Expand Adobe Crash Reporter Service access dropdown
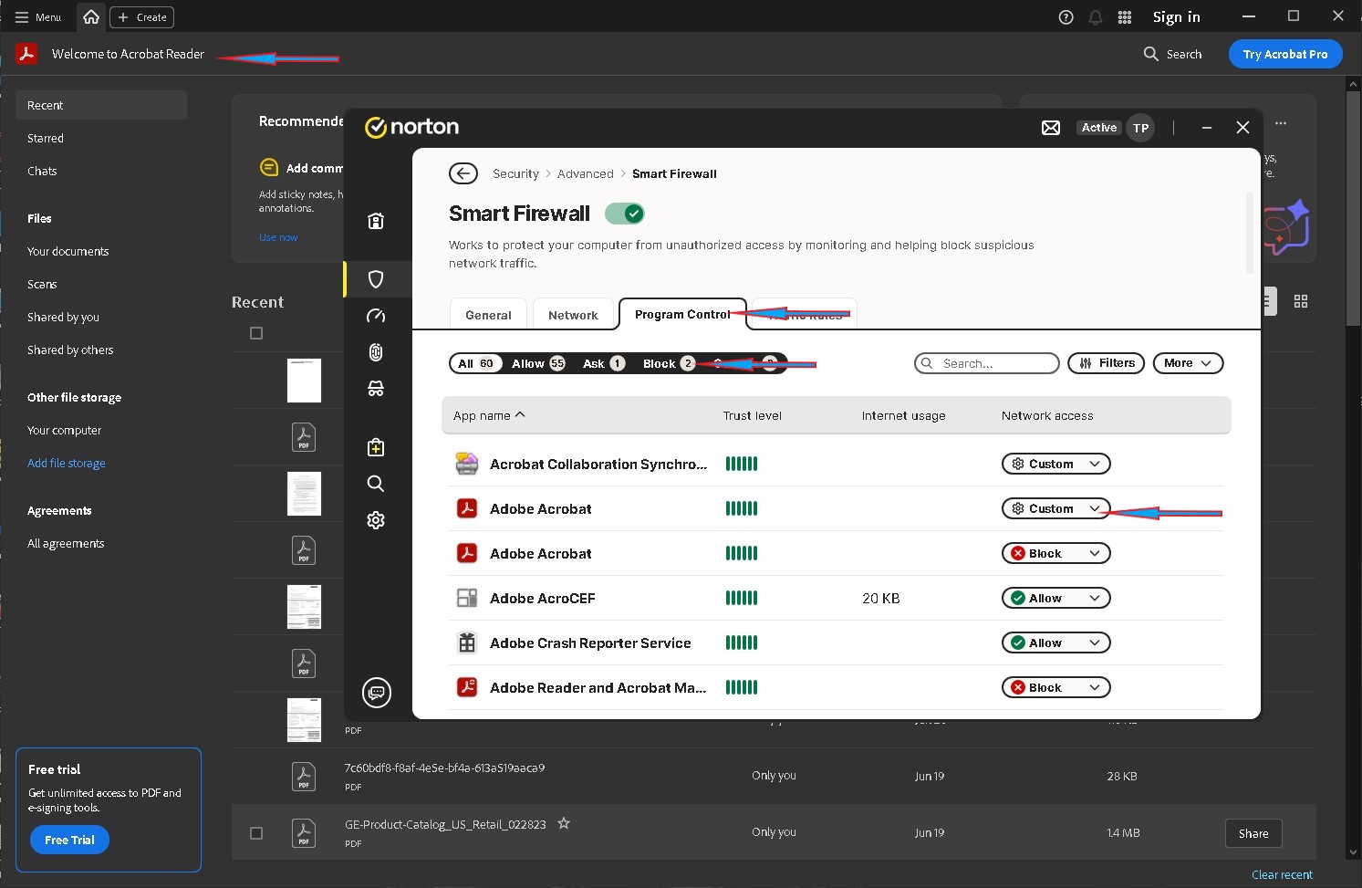Image resolution: width=1362 pixels, height=888 pixels. coord(1055,643)
